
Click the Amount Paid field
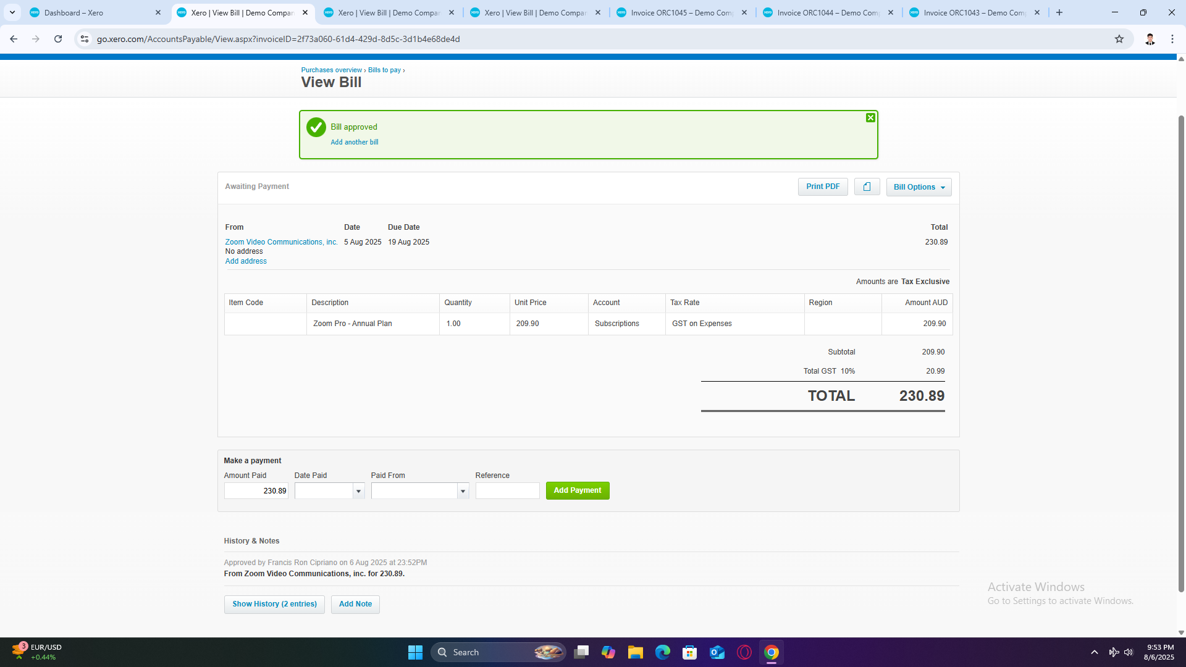(256, 491)
